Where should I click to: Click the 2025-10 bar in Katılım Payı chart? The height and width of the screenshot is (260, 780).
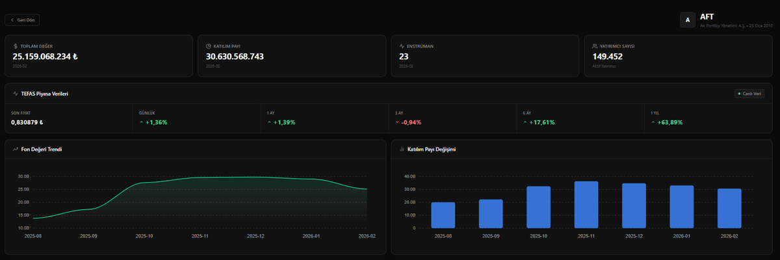(539, 207)
